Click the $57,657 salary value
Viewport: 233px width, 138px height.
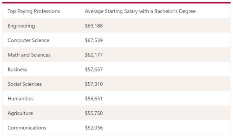94,70
